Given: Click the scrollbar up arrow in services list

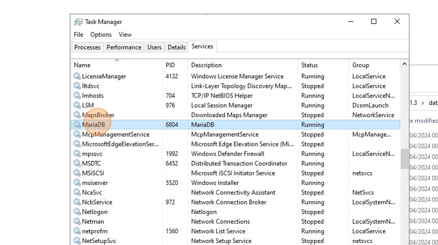Looking at the screenshot, I should pos(404,64).
